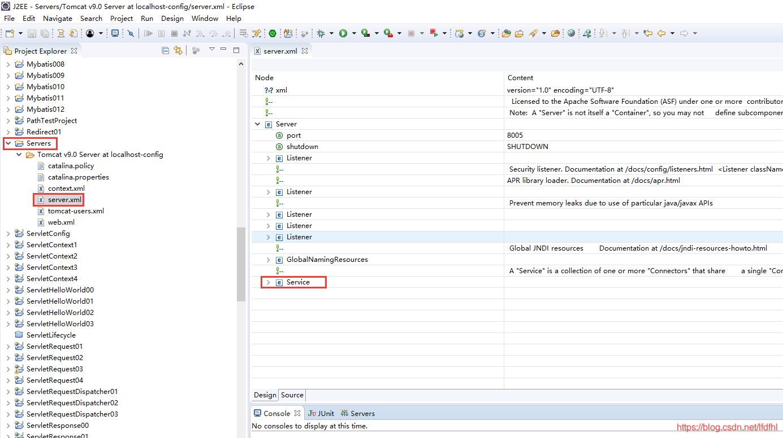Open the Back history dropdown arrow
The width and height of the screenshot is (783, 438).
pyautogui.click(x=672, y=34)
